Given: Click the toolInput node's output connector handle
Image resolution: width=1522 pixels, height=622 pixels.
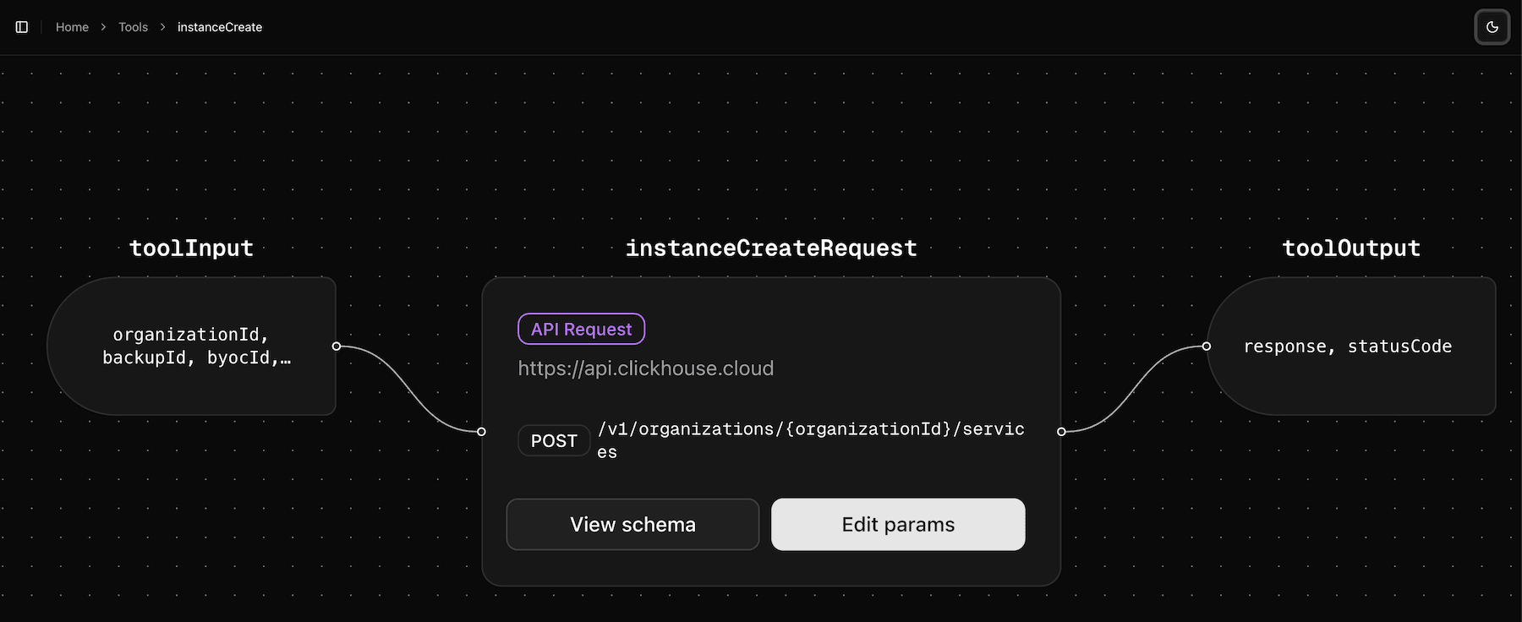Looking at the screenshot, I should [337, 346].
